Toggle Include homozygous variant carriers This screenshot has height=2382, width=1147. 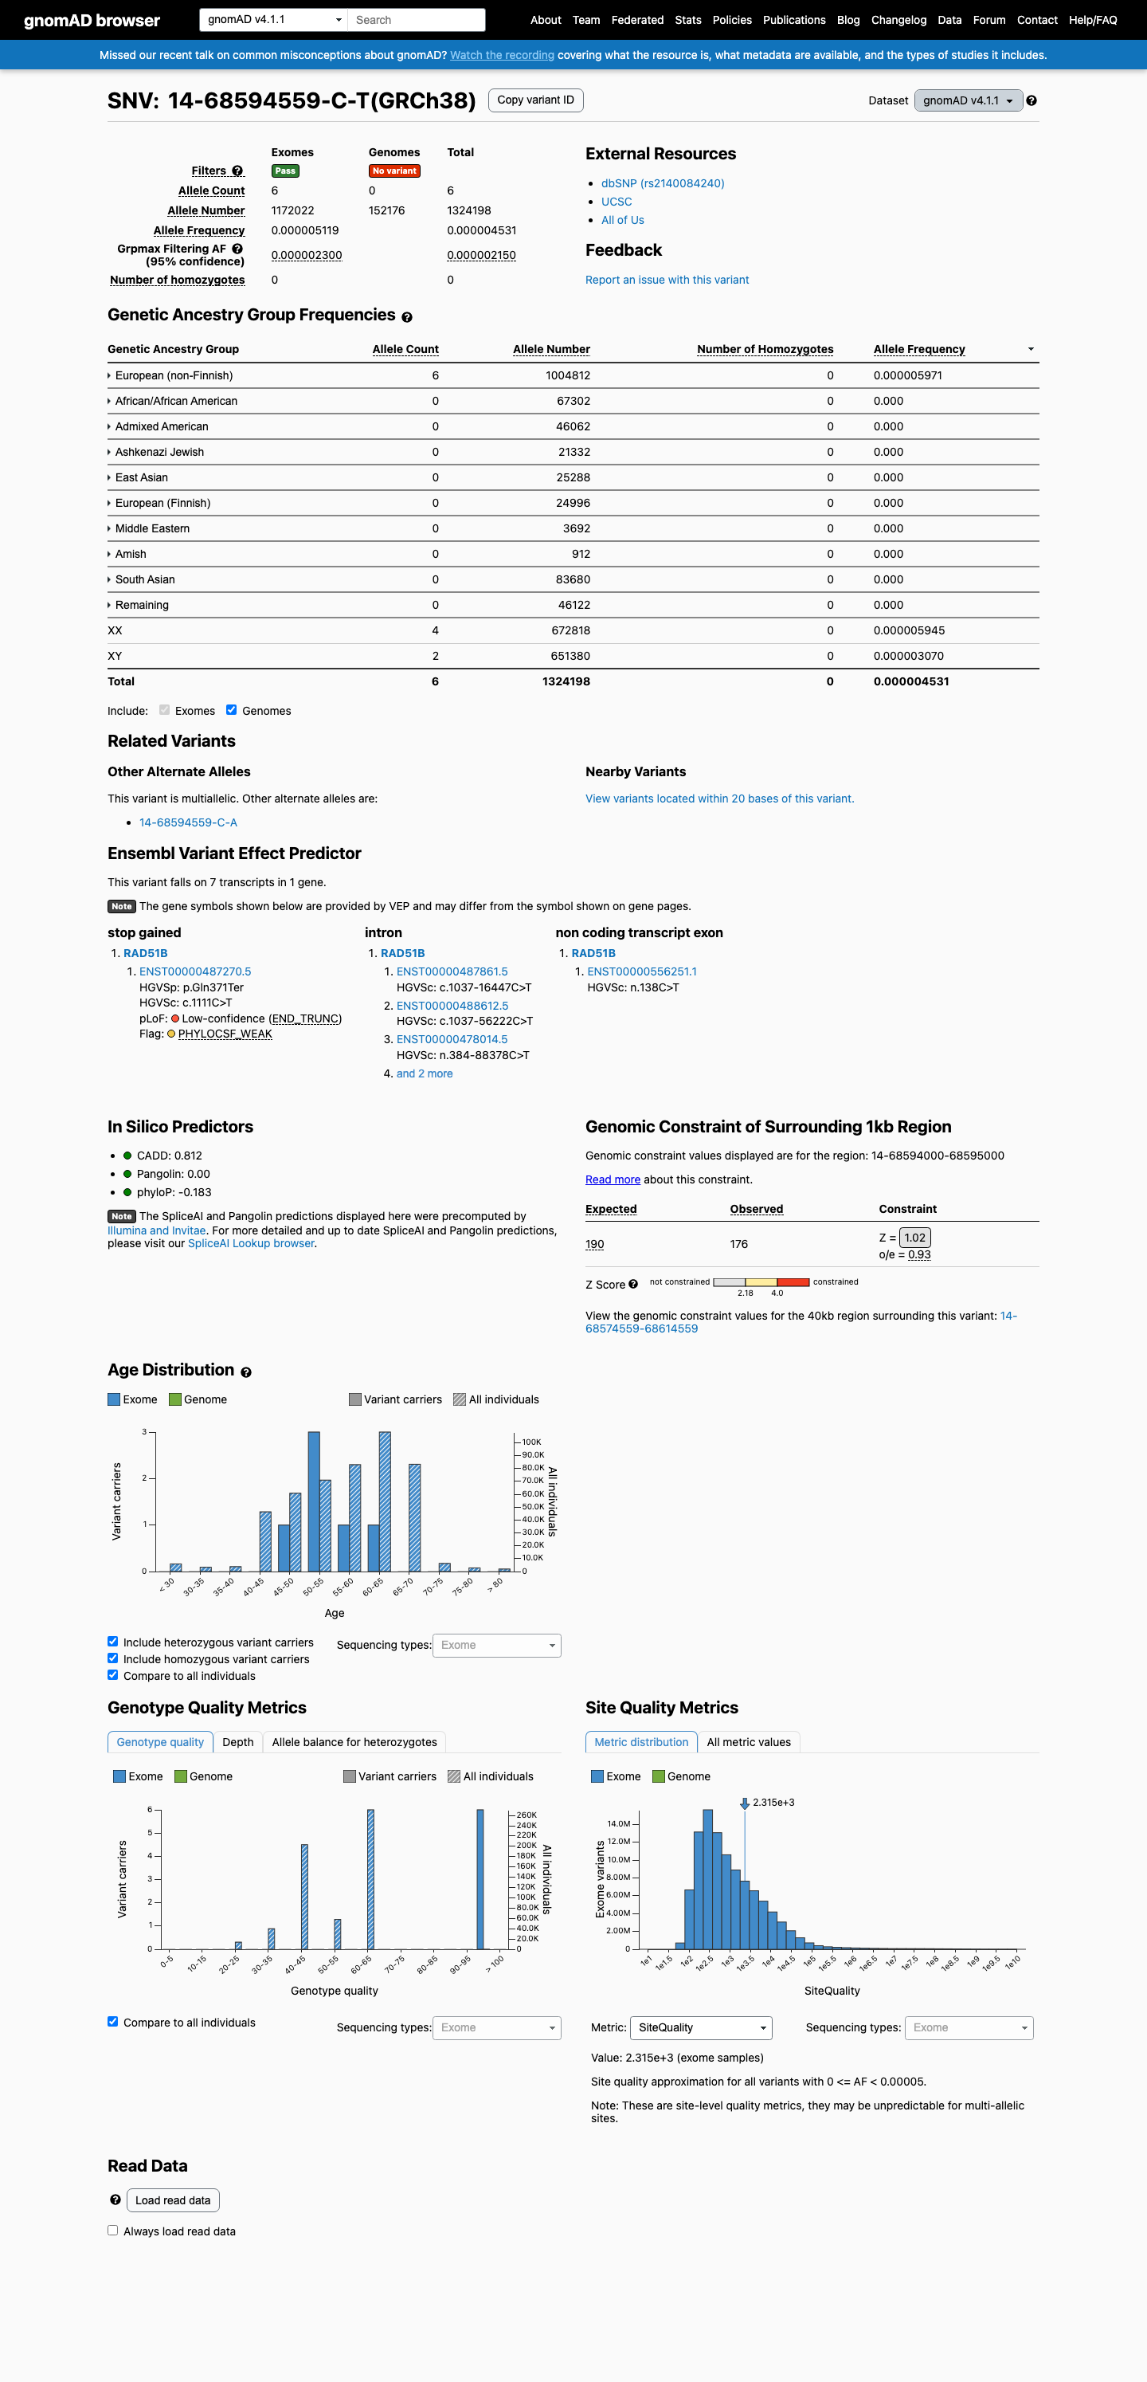tap(113, 1658)
